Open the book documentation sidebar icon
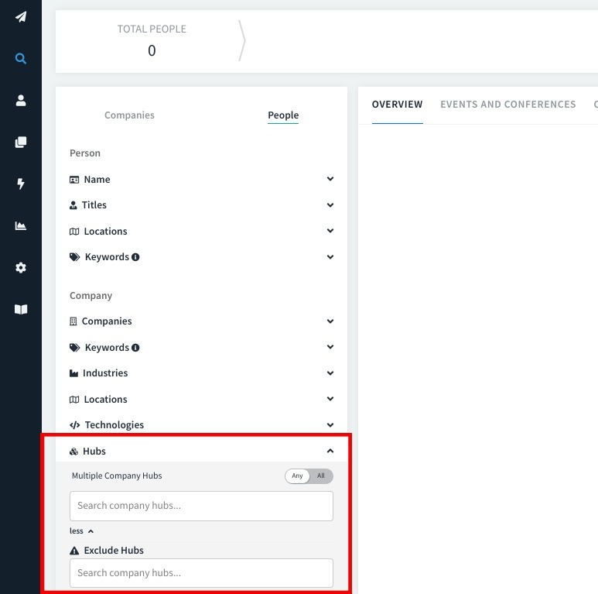The height and width of the screenshot is (594, 598). (21, 309)
